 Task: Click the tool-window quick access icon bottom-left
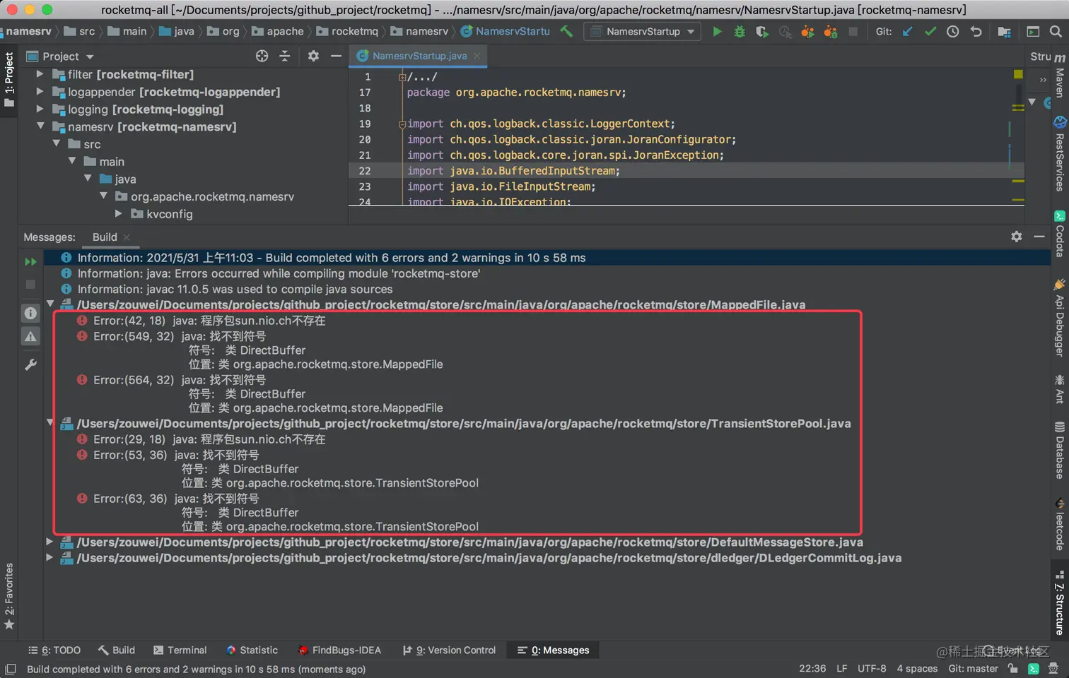(10, 669)
